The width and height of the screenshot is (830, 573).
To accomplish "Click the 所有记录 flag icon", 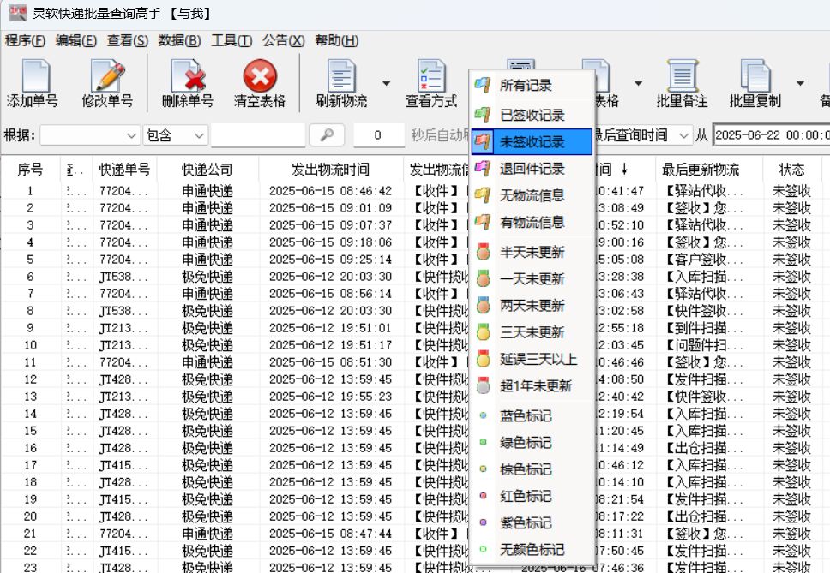I will click(x=482, y=85).
